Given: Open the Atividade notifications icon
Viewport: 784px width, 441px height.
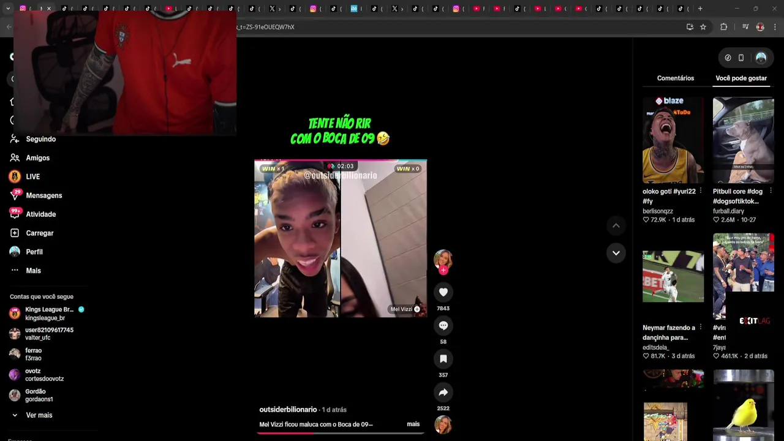Looking at the screenshot, I should [15, 214].
